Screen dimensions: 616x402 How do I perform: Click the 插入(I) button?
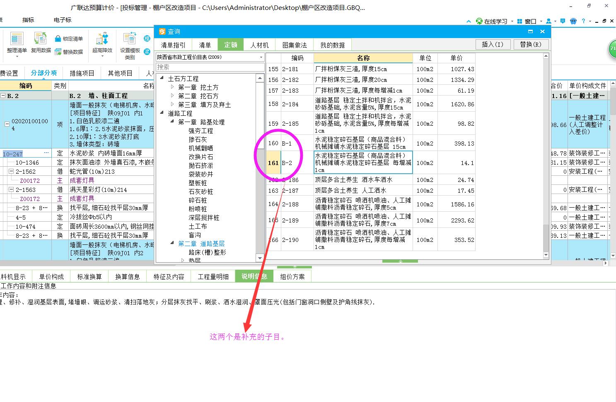493,44
